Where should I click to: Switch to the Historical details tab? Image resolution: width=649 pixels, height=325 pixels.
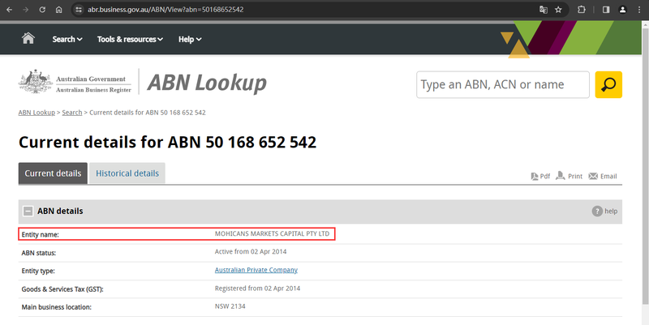tap(127, 173)
